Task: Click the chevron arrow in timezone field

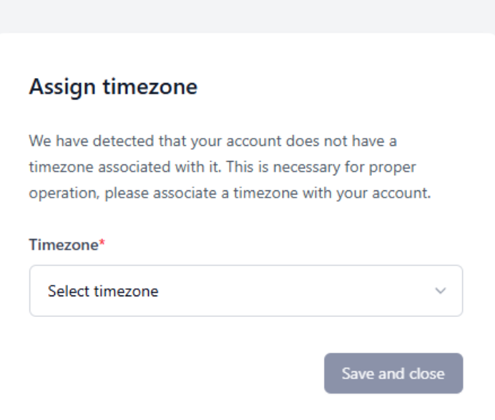Action: tap(441, 291)
